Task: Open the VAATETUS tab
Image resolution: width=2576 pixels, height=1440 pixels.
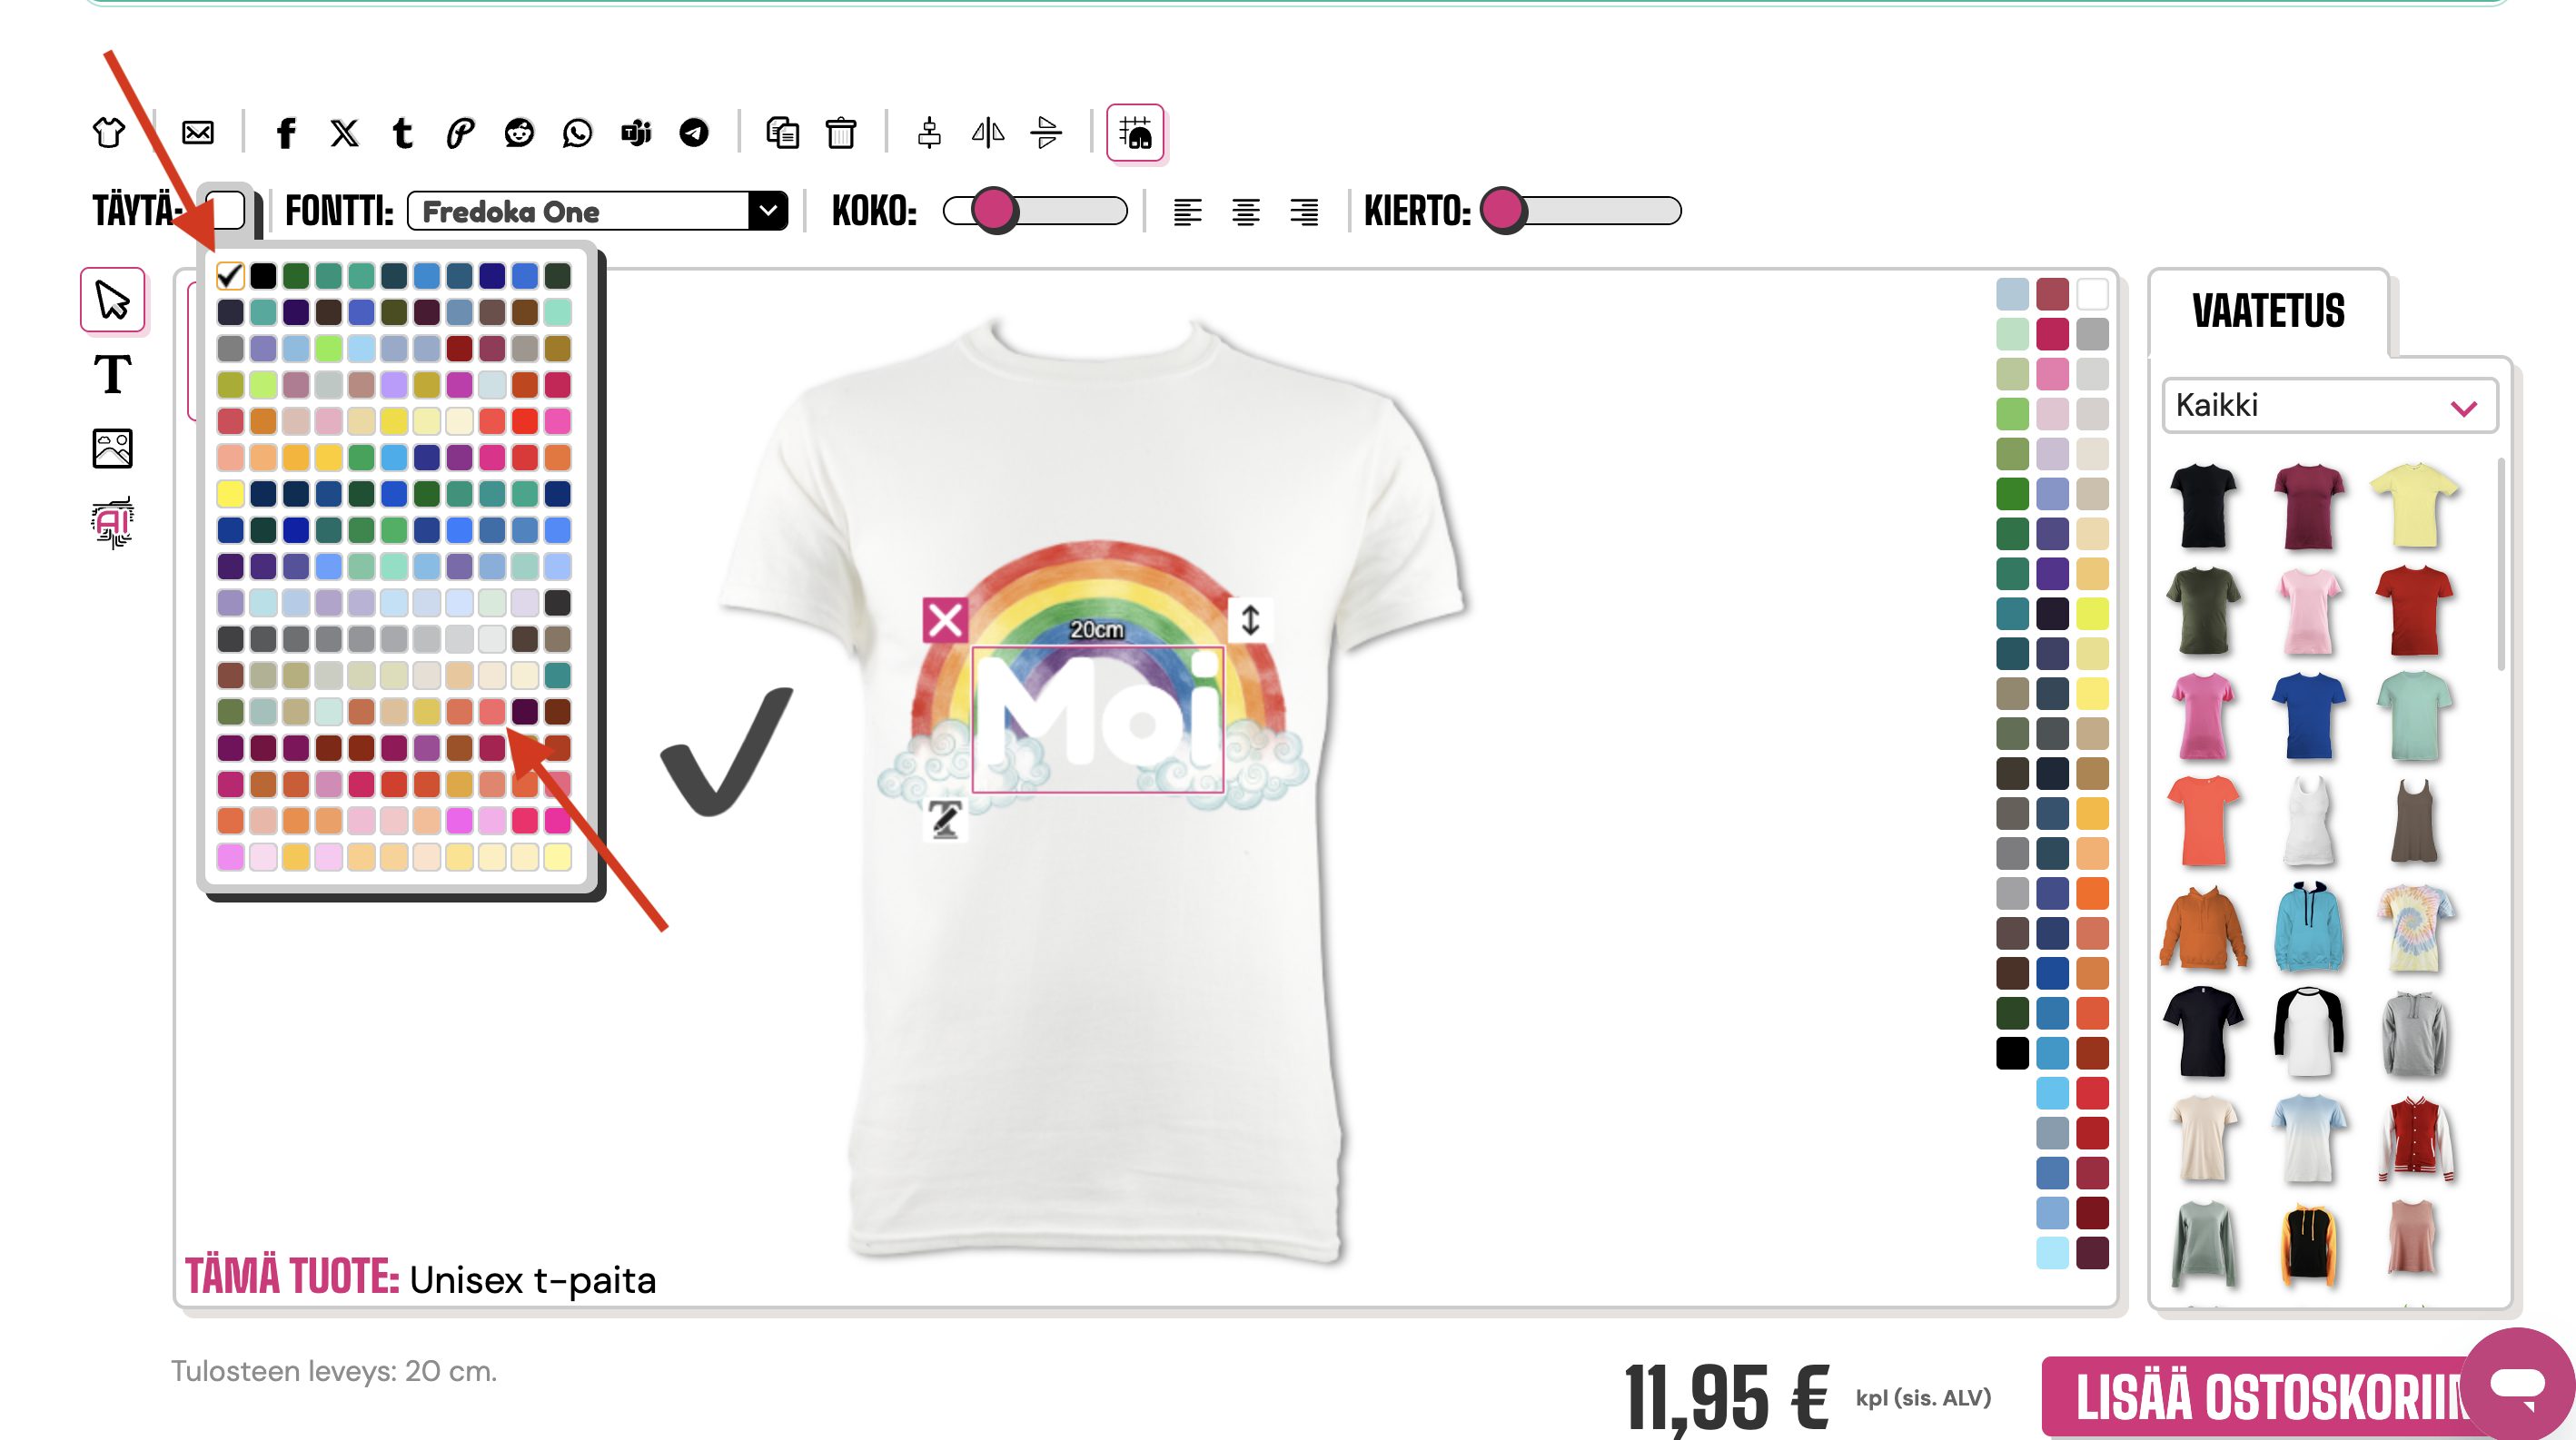Action: pos(2267,311)
